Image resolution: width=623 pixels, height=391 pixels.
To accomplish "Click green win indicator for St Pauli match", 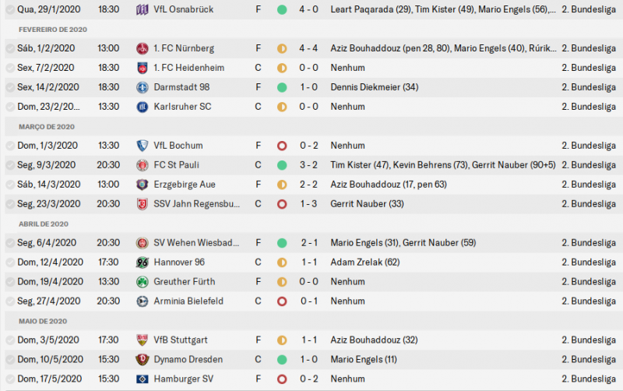I will coord(282,165).
